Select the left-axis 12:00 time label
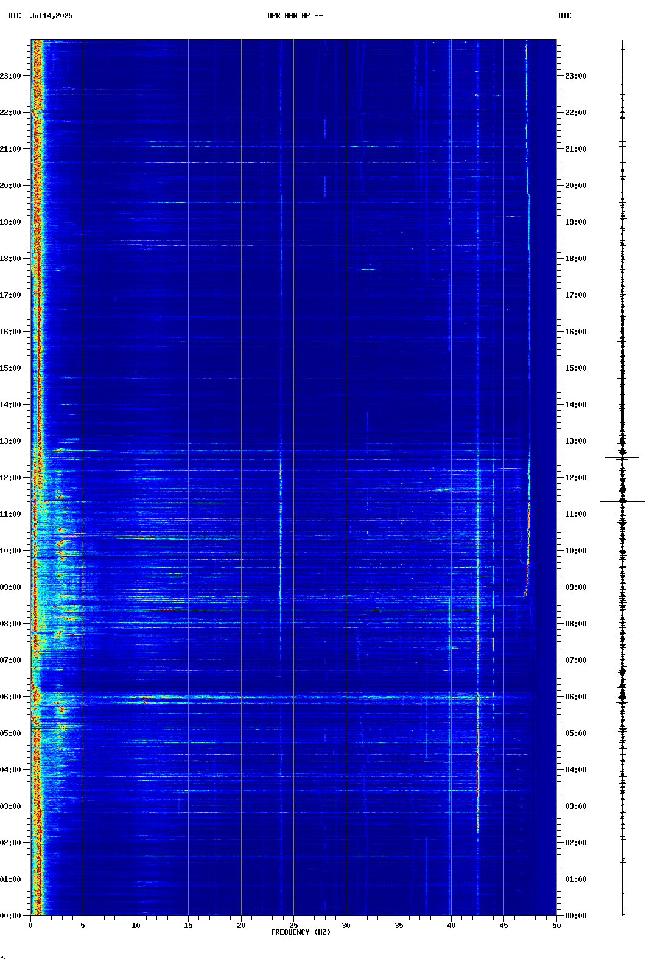 pyautogui.click(x=10, y=478)
